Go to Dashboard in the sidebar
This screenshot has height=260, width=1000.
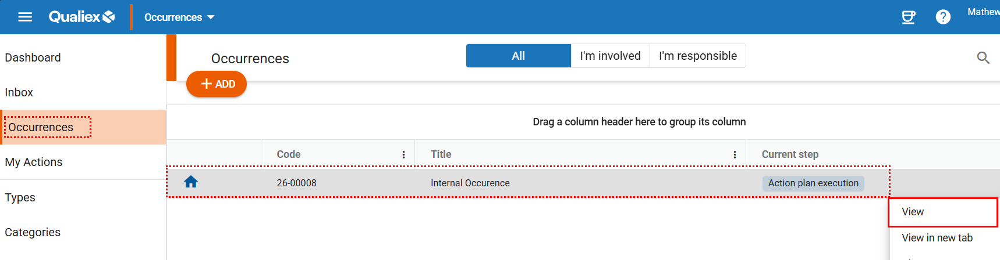(33, 57)
